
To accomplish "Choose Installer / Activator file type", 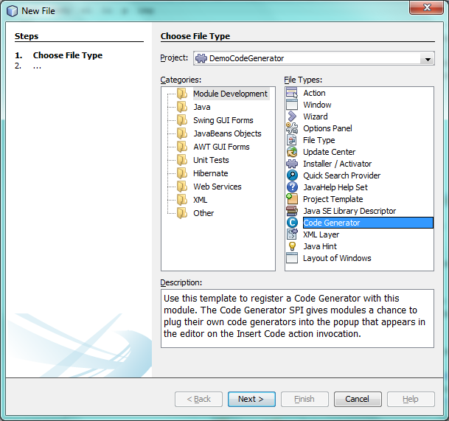I will (337, 164).
